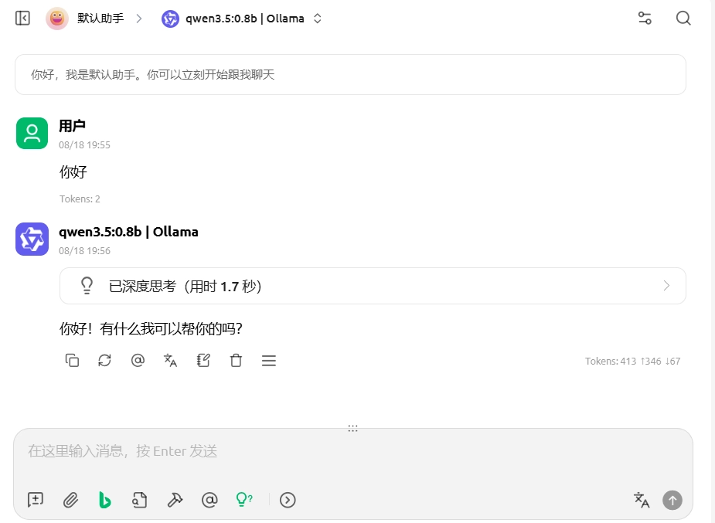Screen dimensions: 715x523
Task: Collapse the left sidebar panel
Action: tap(22, 19)
